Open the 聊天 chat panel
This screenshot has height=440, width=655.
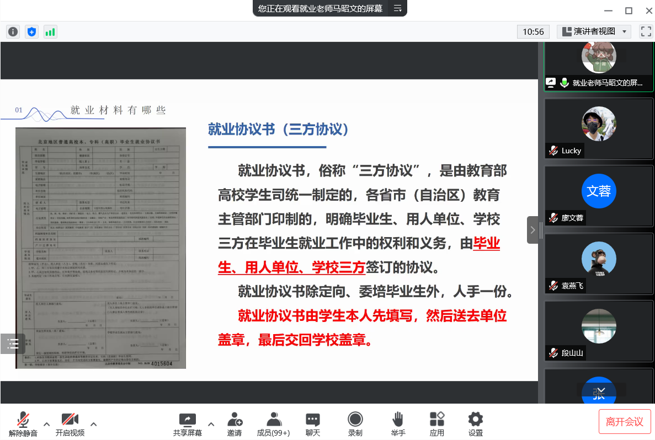(313, 424)
